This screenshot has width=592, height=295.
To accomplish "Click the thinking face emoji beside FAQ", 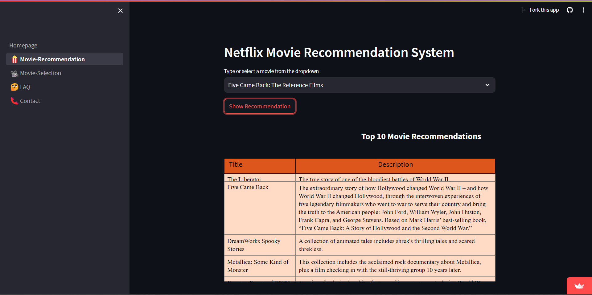I will click(14, 87).
